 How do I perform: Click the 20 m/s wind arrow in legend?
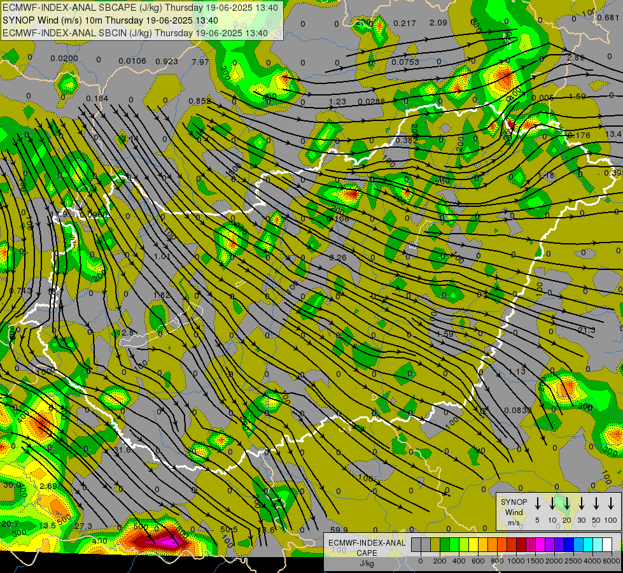click(567, 504)
